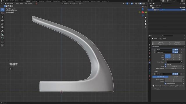Screen dimensions: 186x104
Task: Switch to the Modeling workspace tab
Action: tap(34, 1)
